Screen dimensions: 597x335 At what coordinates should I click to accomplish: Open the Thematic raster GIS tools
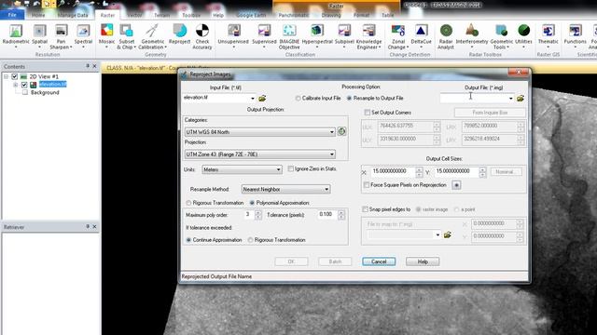[548, 36]
